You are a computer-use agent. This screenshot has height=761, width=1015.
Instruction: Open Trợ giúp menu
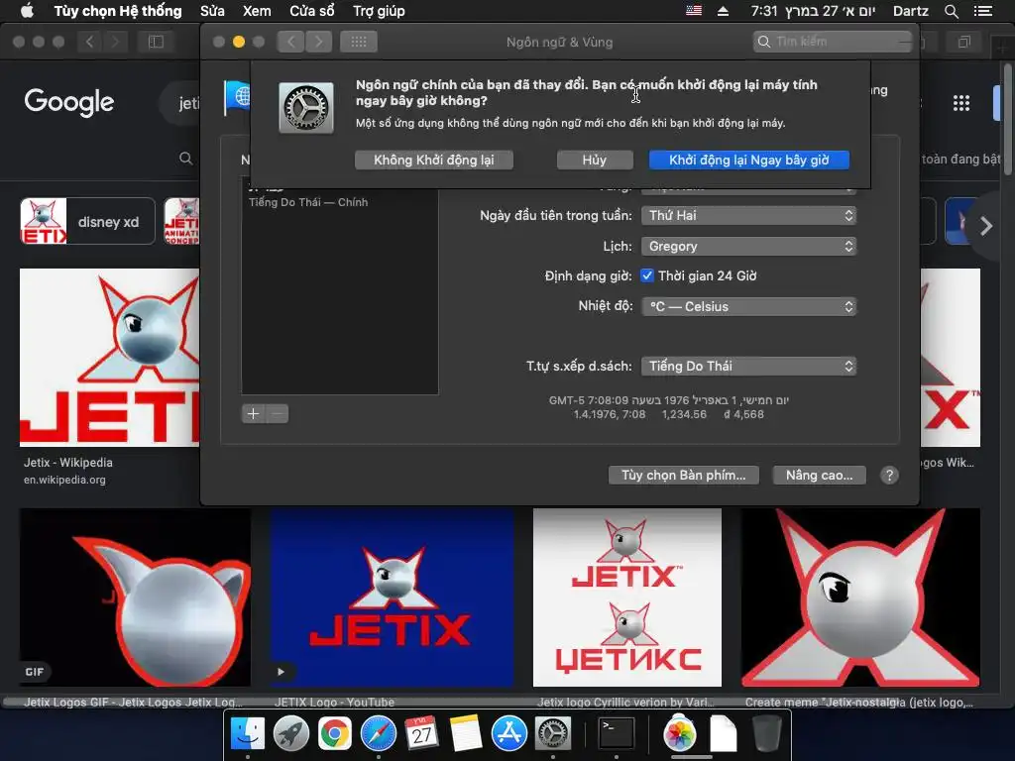tap(379, 11)
